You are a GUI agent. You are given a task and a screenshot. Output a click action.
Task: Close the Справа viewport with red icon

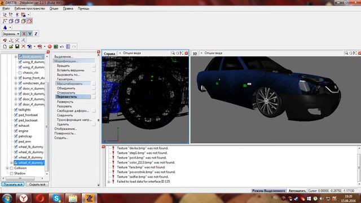click(x=186, y=53)
